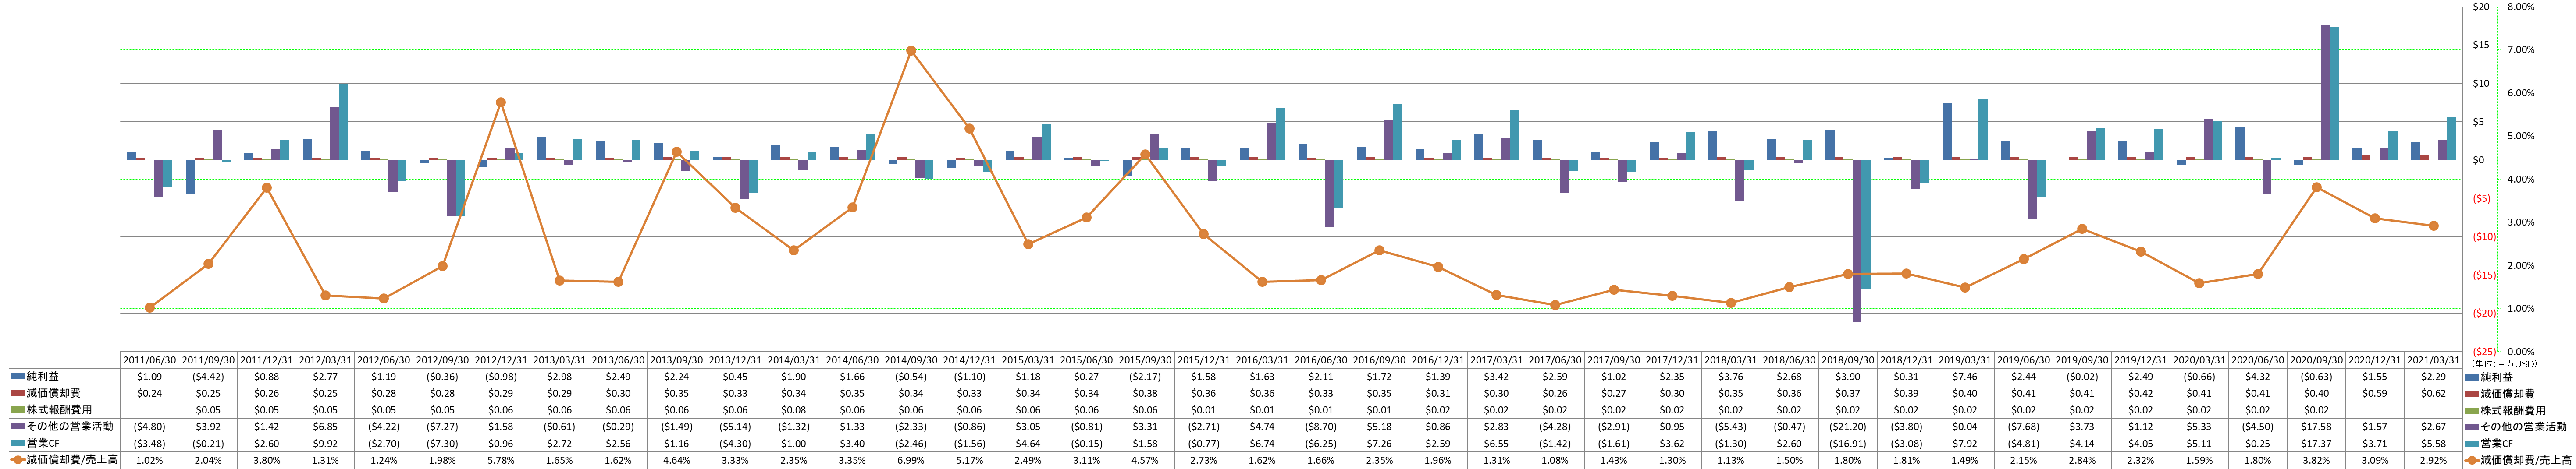Select the 2011/06/30 column header
The image size is (2576, 469).
pos(149,360)
